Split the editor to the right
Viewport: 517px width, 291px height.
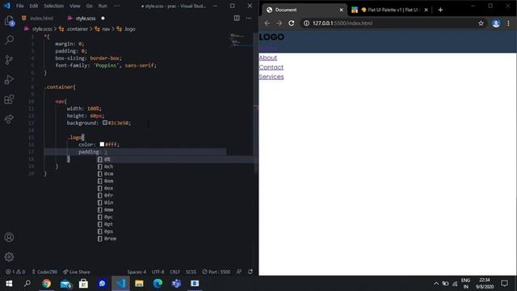click(x=237, y=18)
